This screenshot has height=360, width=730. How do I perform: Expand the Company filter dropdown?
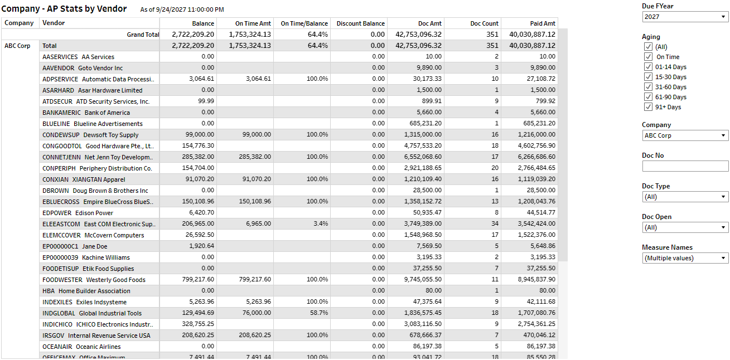(685, 135)
